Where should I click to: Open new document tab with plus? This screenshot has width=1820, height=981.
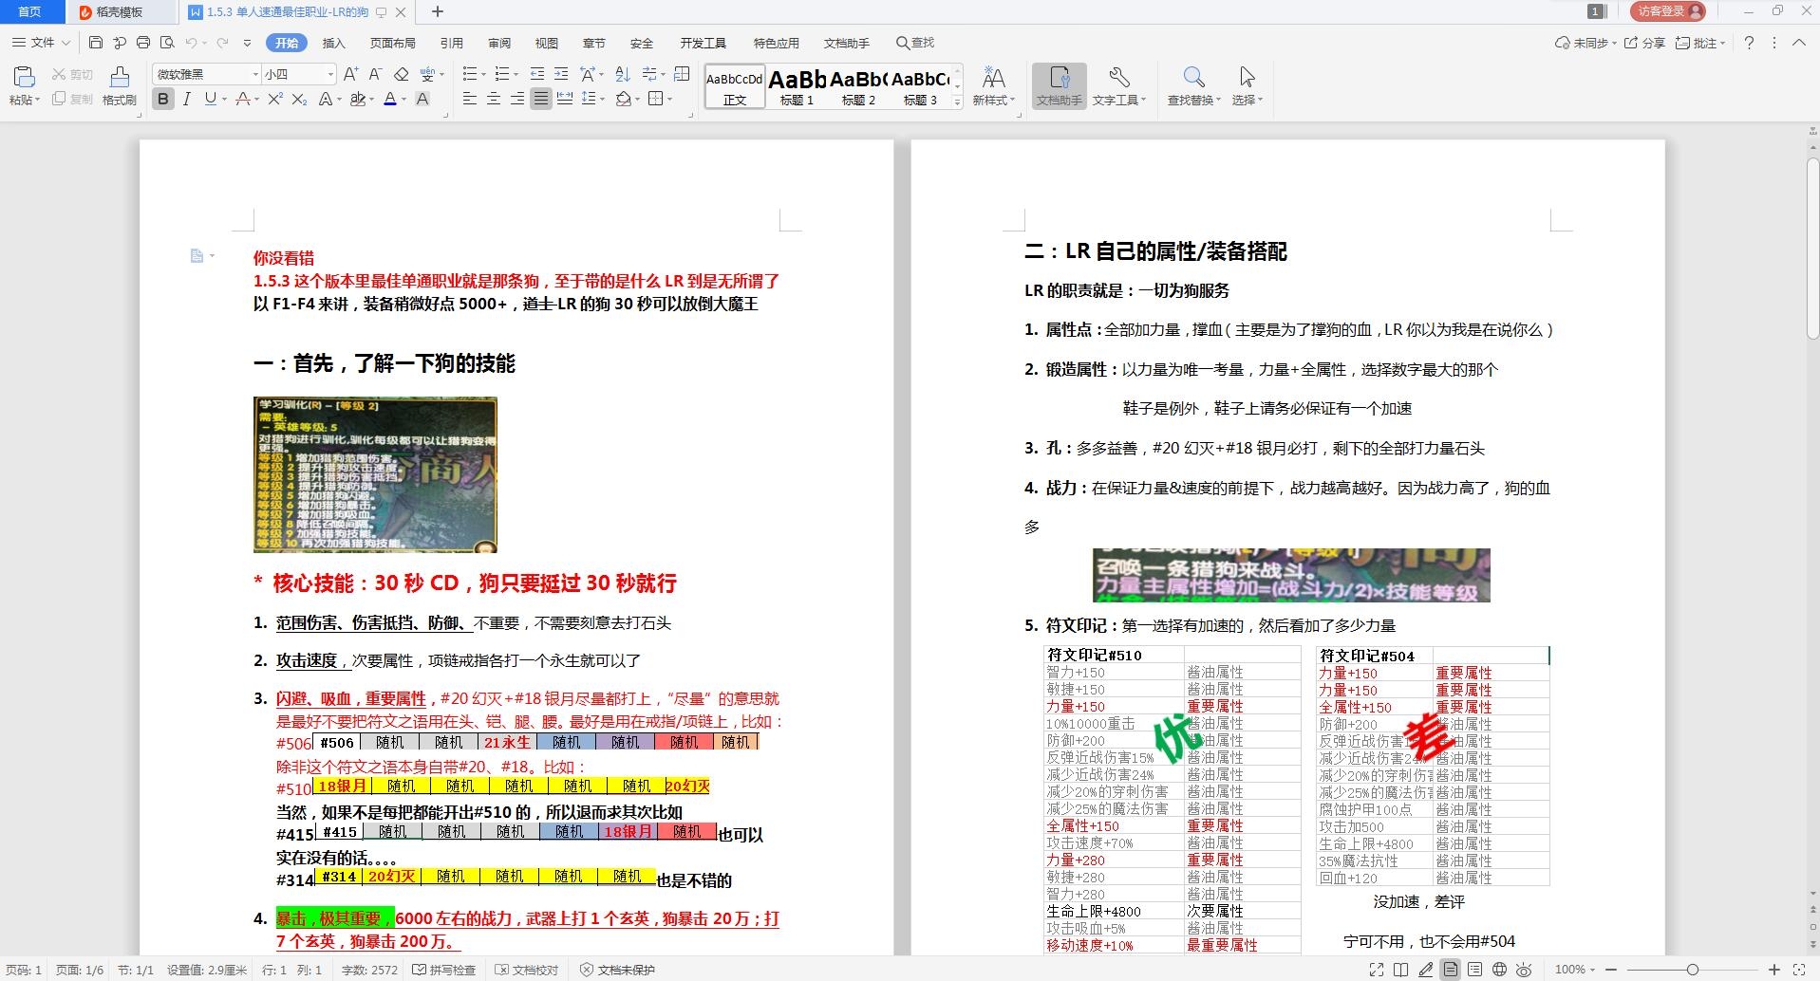438,11
